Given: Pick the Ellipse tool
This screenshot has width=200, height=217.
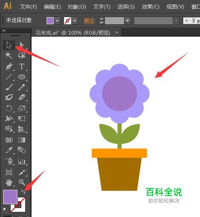Looking at the screenshot, I should coord(22,77).
